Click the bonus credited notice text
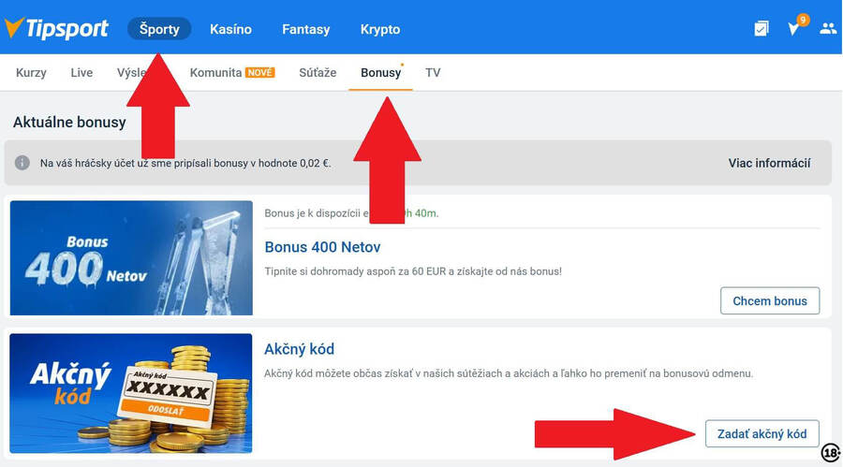This screenshot has width=843, height=467. coord(185,163)
